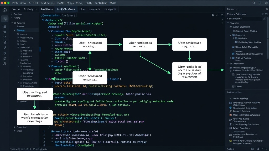This screenshot has height=151, width=269.
Task: Click the chevron icon in the Sides bar
Action: [x=262, y=149]
